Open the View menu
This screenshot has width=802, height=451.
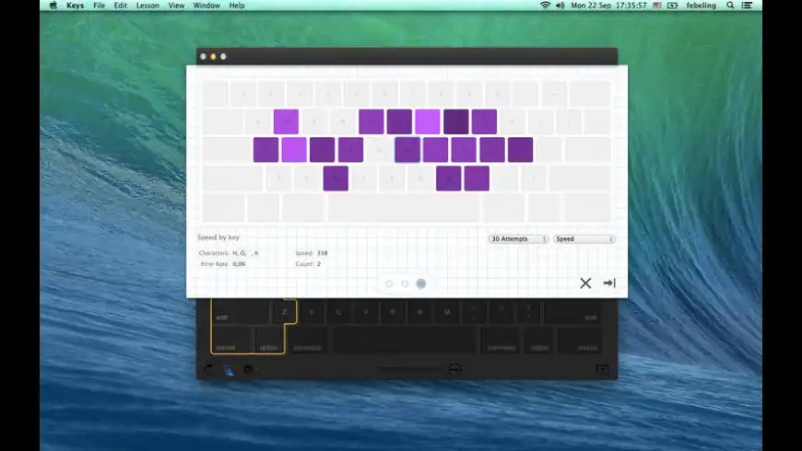176,6
